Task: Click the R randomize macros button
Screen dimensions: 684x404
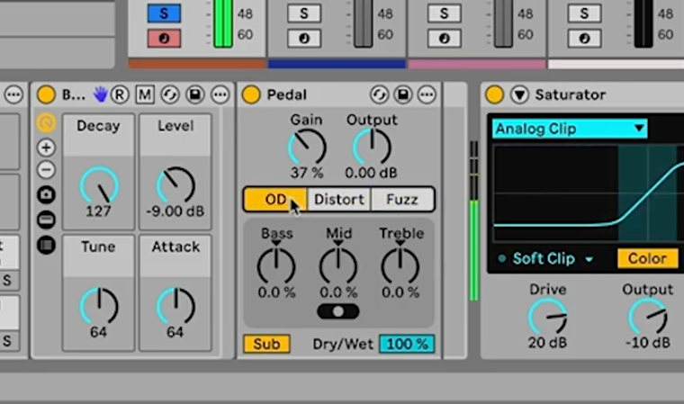Action: point(120,94)
